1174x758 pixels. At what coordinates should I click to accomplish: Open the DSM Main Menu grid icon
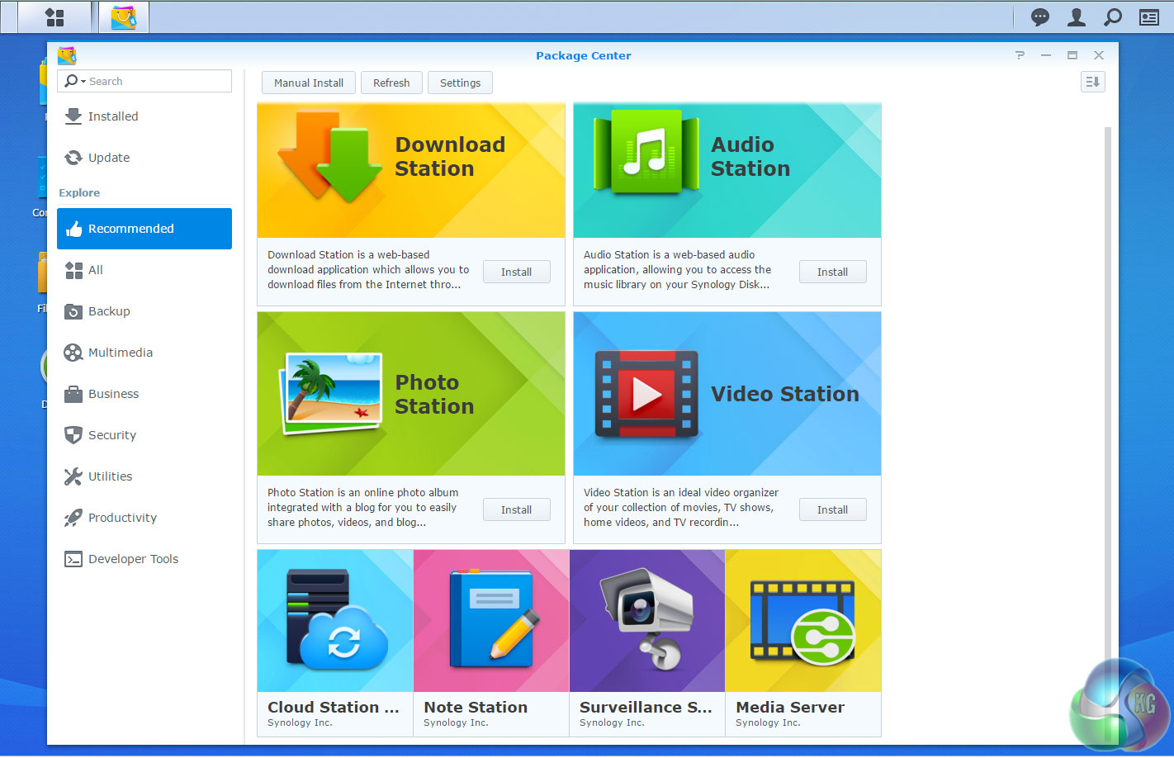tap(54, 17)
